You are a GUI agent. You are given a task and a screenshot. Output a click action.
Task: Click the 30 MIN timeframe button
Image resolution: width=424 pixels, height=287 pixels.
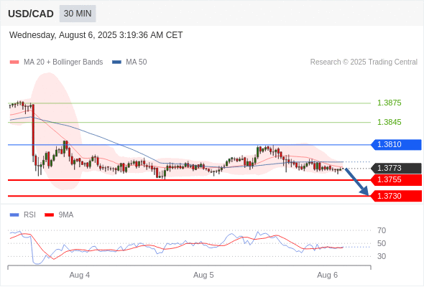[x=78, y=14]
